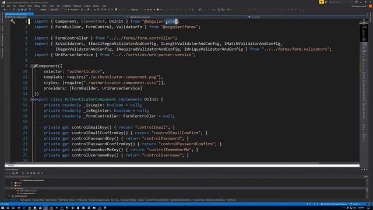Open the member navigation dropdown on the right

[303, 17]
